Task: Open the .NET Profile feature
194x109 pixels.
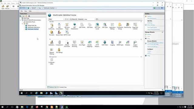Action: point(82,25)
